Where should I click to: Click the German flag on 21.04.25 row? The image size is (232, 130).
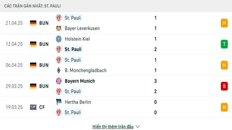tap(33, 23)
